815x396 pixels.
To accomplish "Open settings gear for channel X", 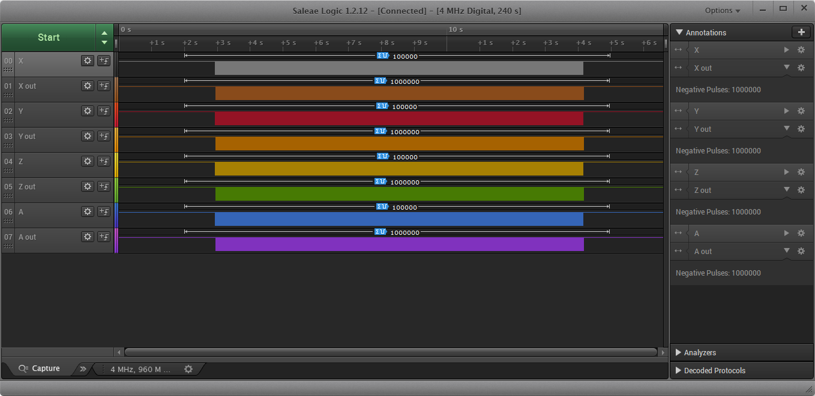I will [x=88, y=61].
